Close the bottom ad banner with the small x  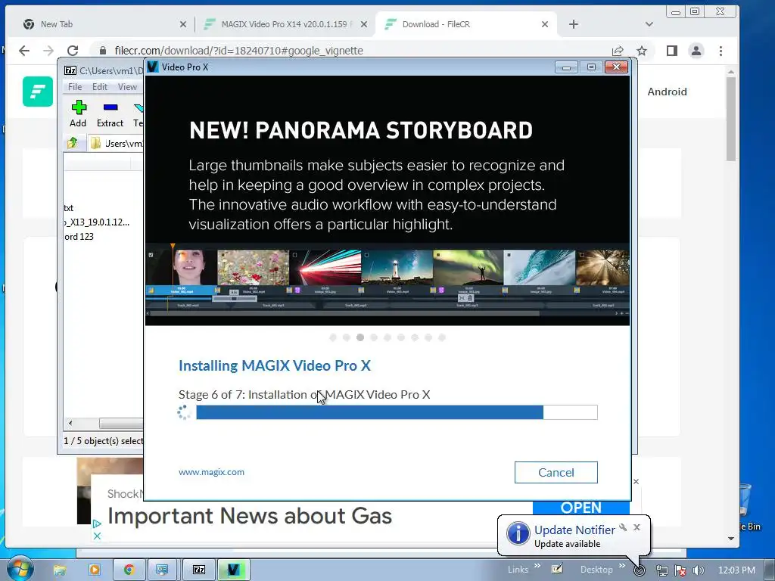coord(97,536)
